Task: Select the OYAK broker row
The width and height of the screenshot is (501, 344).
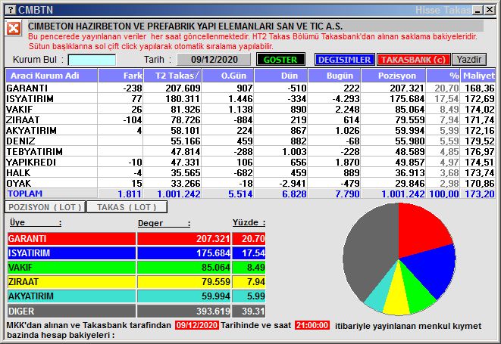Action: [250, 183]
